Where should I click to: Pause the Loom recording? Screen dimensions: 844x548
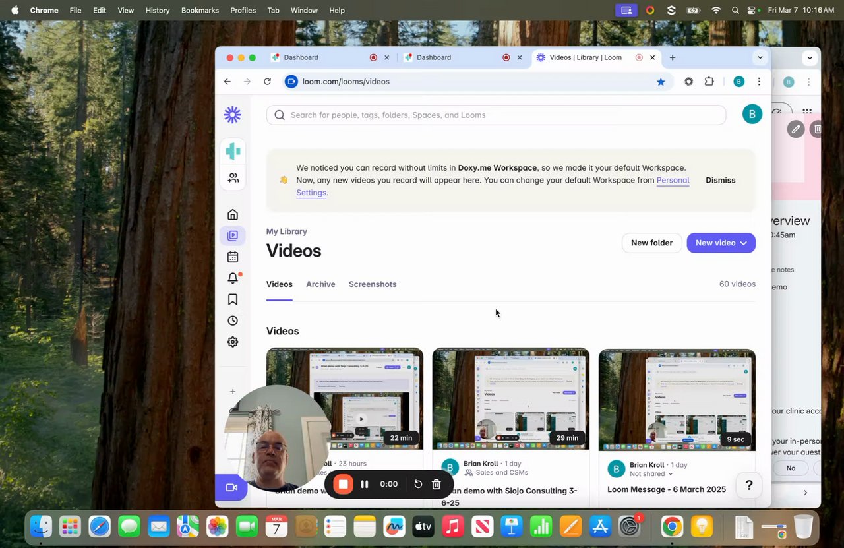pos(365,484)
